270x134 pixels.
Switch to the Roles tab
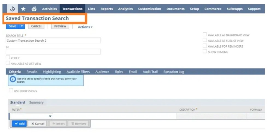click(x=119, y=72)
